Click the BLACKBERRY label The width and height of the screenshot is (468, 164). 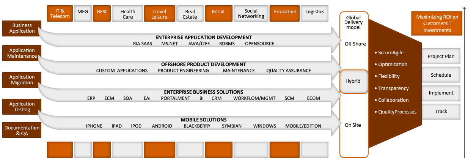pos(197,126)
